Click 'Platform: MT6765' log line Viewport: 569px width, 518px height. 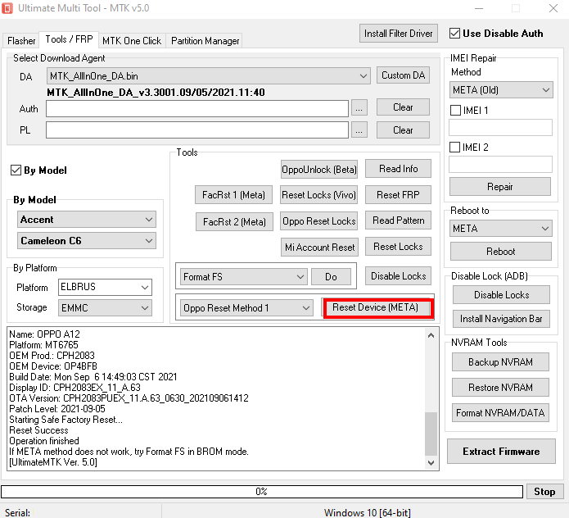tap(43, 345)
